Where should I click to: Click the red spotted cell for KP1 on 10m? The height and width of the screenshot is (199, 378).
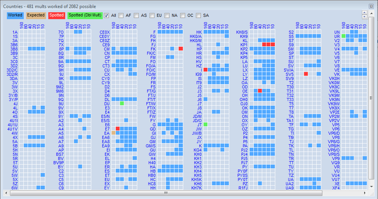pyautogui.click(x=273, y=44)
